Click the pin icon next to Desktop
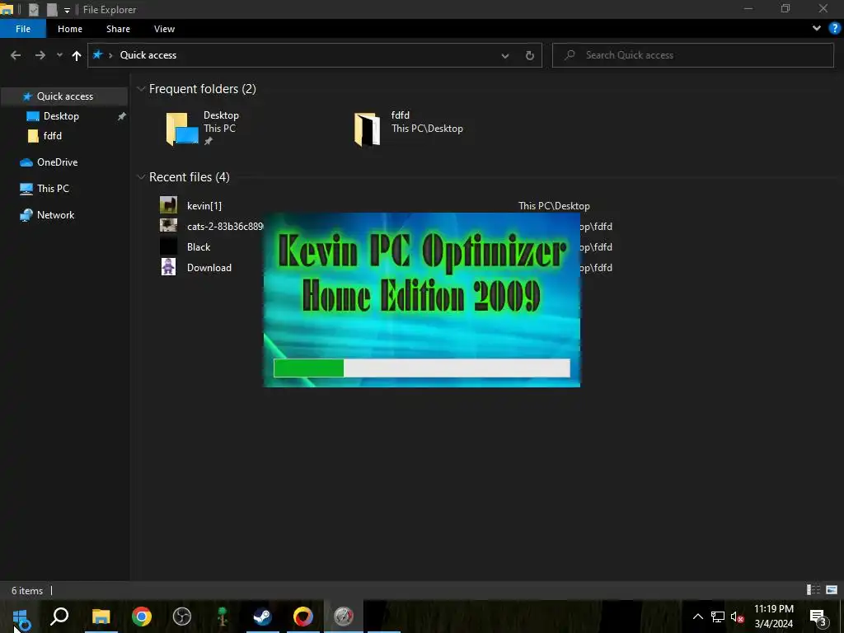 point(122,116)
